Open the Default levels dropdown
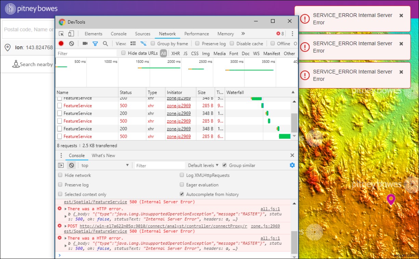The width and height of the screenshot is (419, 259). click(202, 165)
